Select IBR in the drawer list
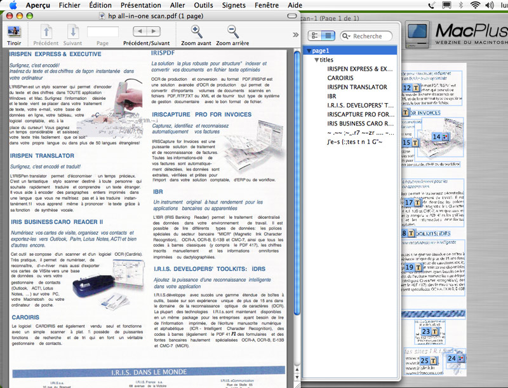The height and width of the screenshot is (388, 508). coord(331,96)
